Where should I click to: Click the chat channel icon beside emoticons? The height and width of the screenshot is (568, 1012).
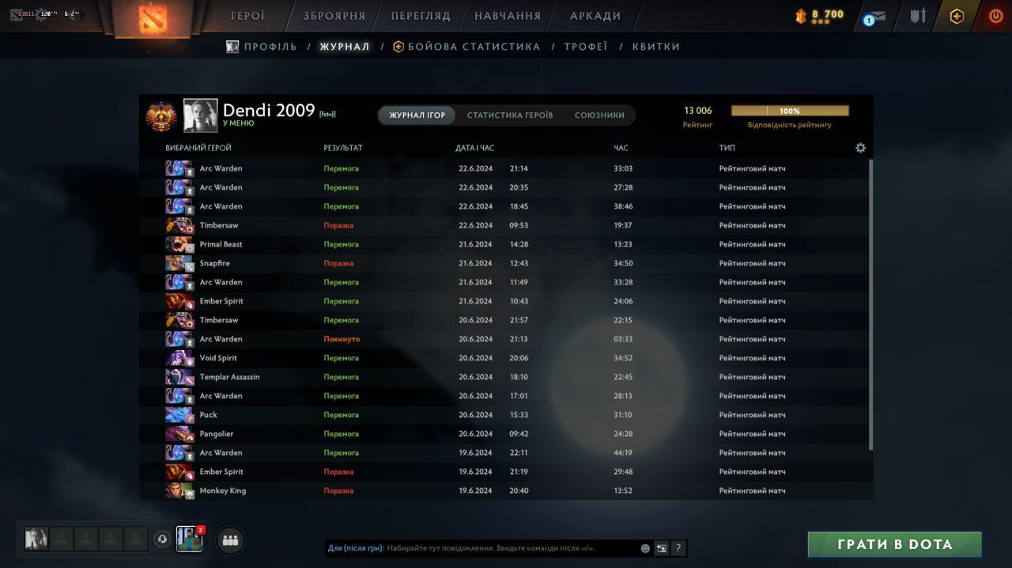coord(662,547)
